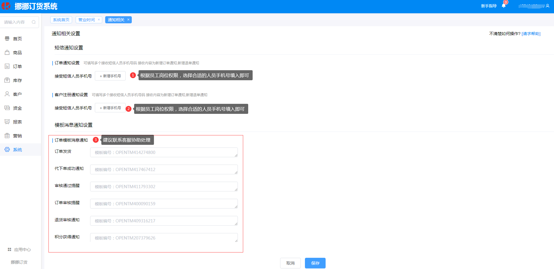Open the funds wallet icon
Image resolution: width=554 pixels, height=269 pixels.
pyautogui.click(x=7, y=108)
